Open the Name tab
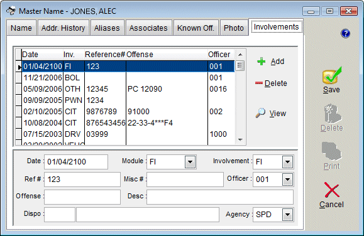Screen dimensions: 364x236 point(21,28)
